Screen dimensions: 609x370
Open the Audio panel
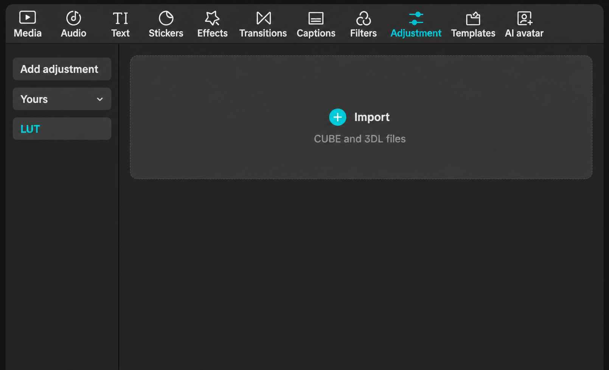coord(73,25)
